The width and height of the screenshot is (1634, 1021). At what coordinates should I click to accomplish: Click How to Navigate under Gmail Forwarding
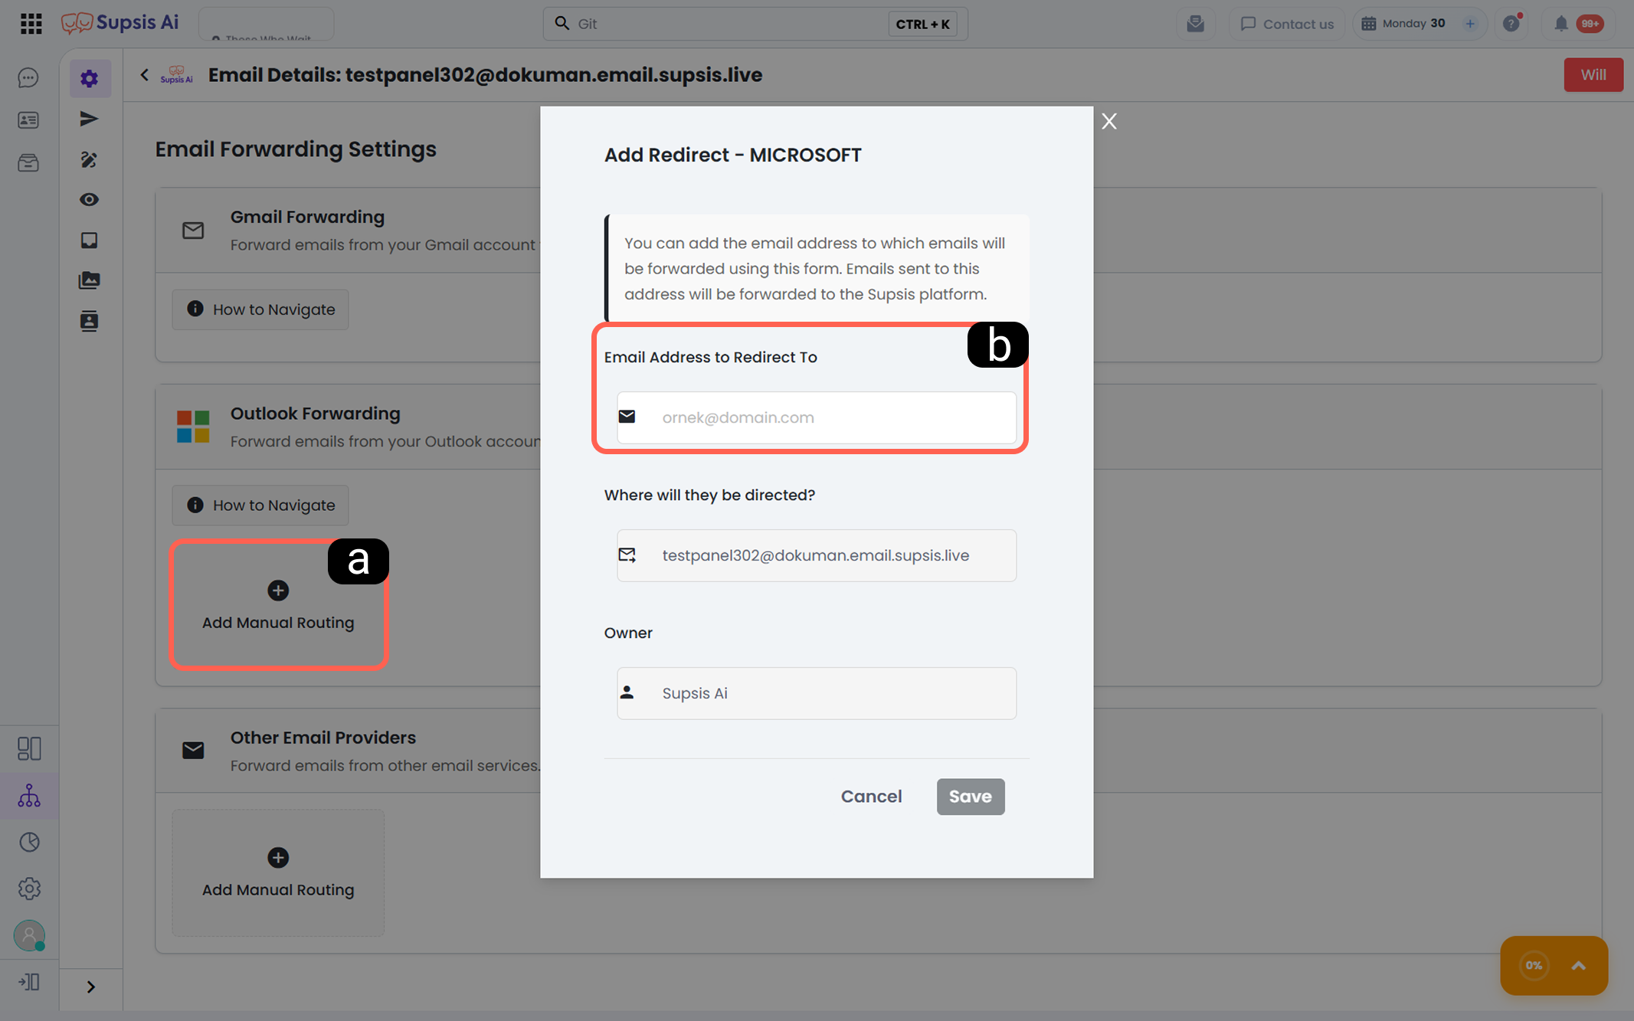tap(260, 309)
